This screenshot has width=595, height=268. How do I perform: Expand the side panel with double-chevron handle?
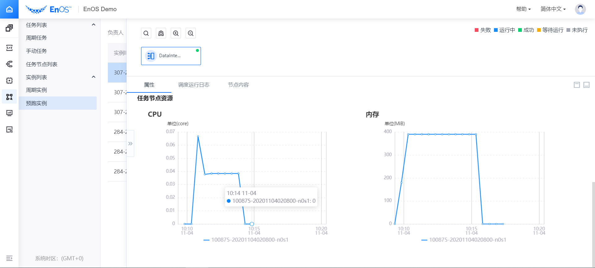click(x=130, y=144)
